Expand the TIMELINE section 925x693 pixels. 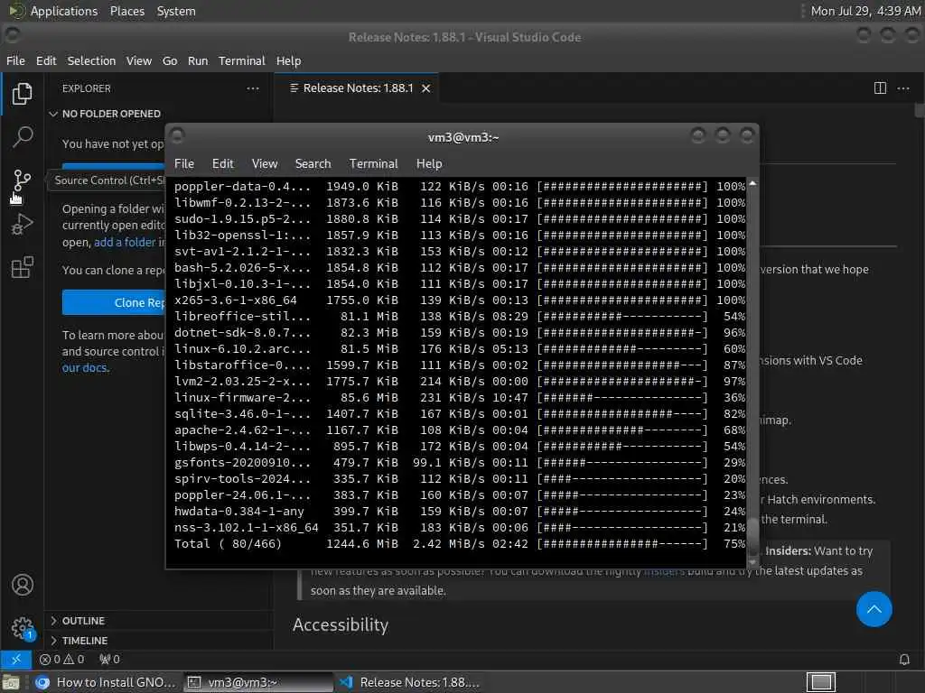[x=84, y=641]
